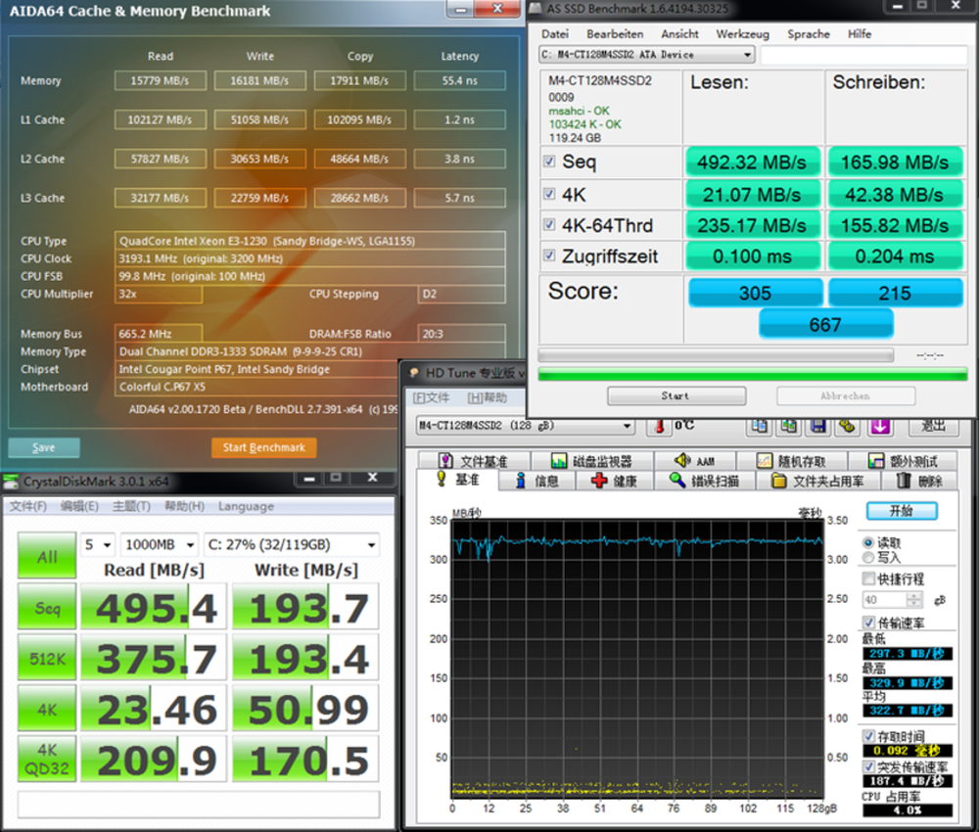Click the second copy screenshot icon
The height and width of the screenshot is (832, 979).
point(786,427)
